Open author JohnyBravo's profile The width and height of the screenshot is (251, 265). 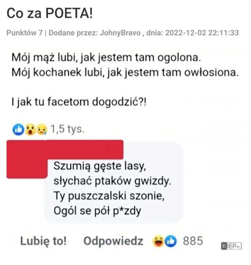coord(120,33)
